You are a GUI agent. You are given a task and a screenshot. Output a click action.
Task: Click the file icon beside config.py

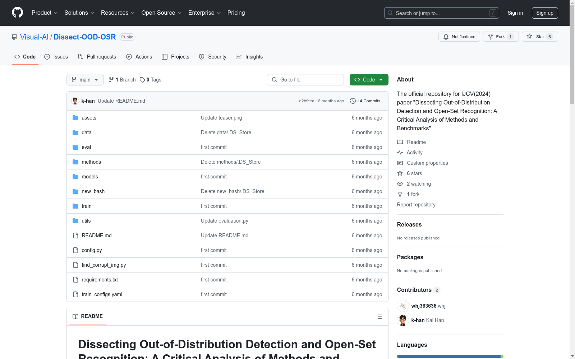click(75, 250)
